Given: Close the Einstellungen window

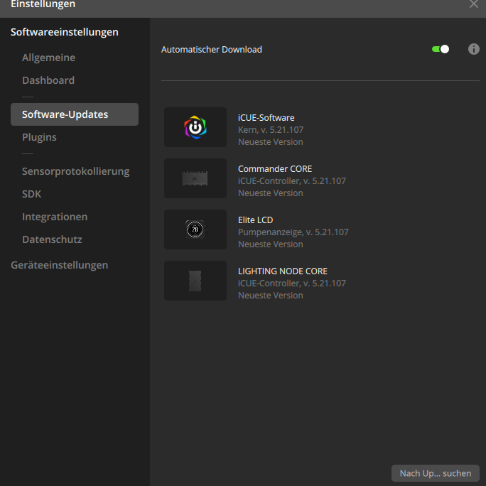Looking at the screenshot, I should tap(474, 4).
